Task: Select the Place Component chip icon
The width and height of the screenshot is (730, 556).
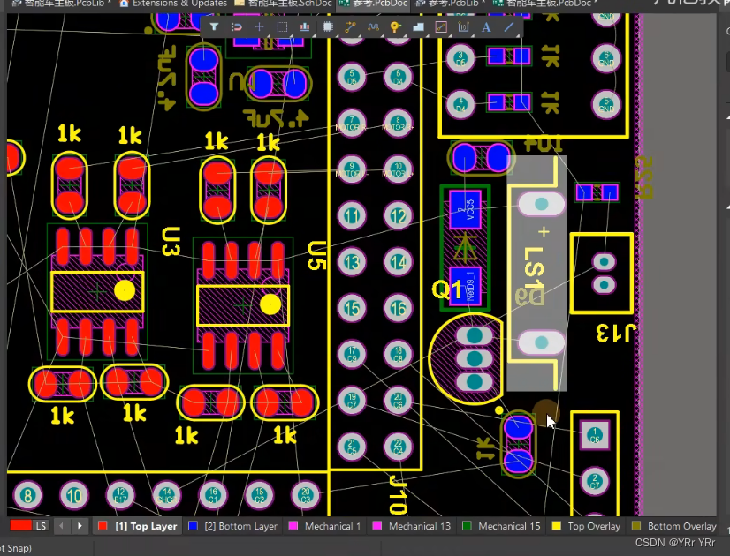Action: pyautogui.click(x=328, y=27)
